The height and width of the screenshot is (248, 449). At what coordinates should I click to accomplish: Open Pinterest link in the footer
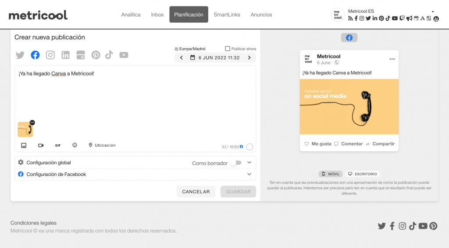tap(433, 226)
